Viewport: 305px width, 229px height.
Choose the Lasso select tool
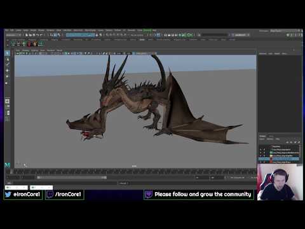point(8,59)
